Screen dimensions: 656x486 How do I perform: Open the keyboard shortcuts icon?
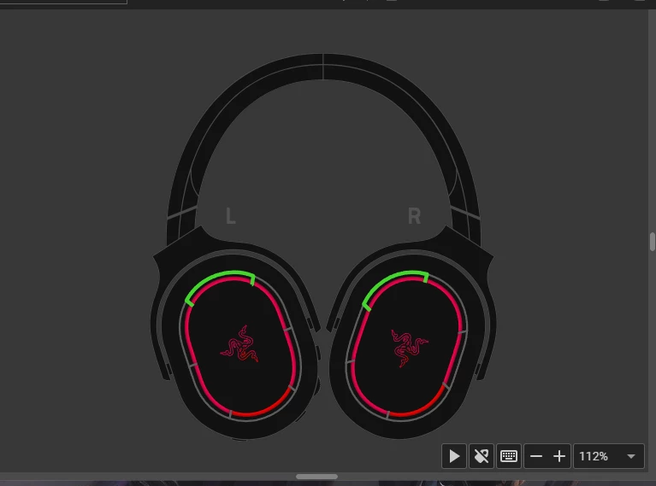pos(509,456)
